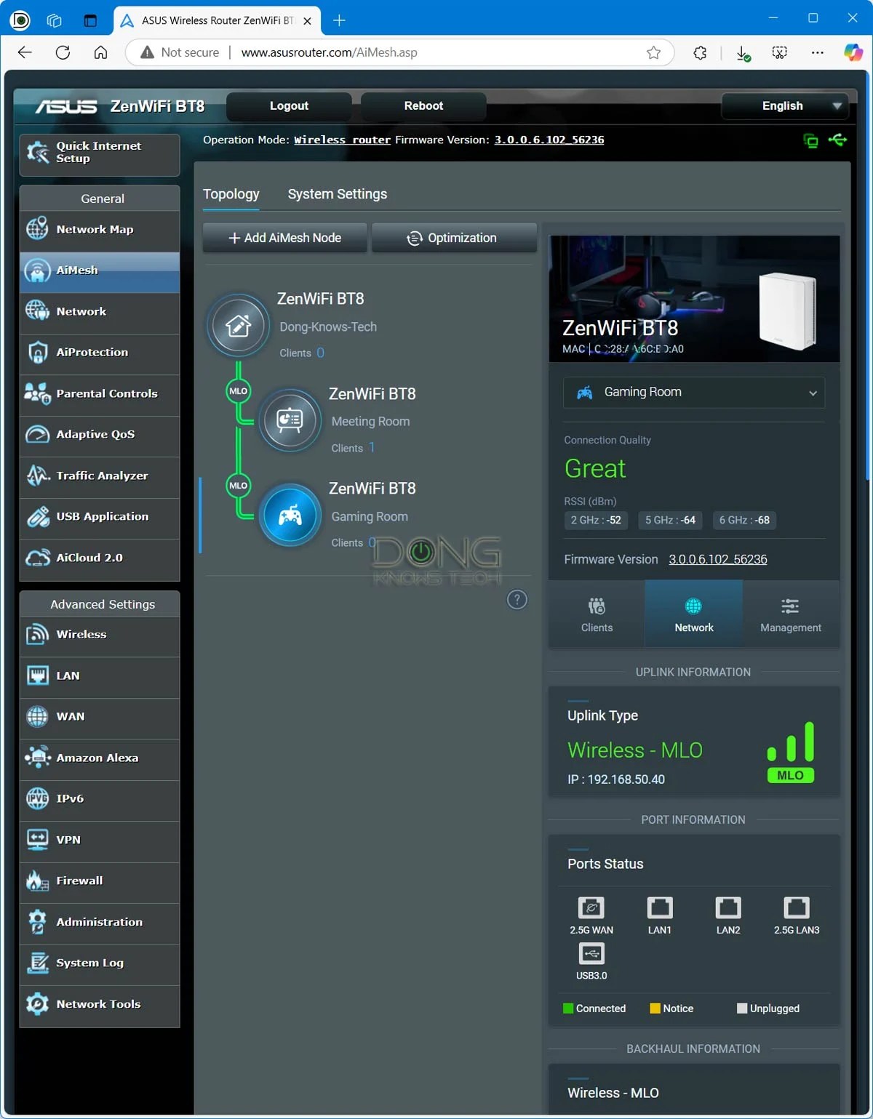Click node panel firmware version link
The image size is (873, 1119).
718,559
